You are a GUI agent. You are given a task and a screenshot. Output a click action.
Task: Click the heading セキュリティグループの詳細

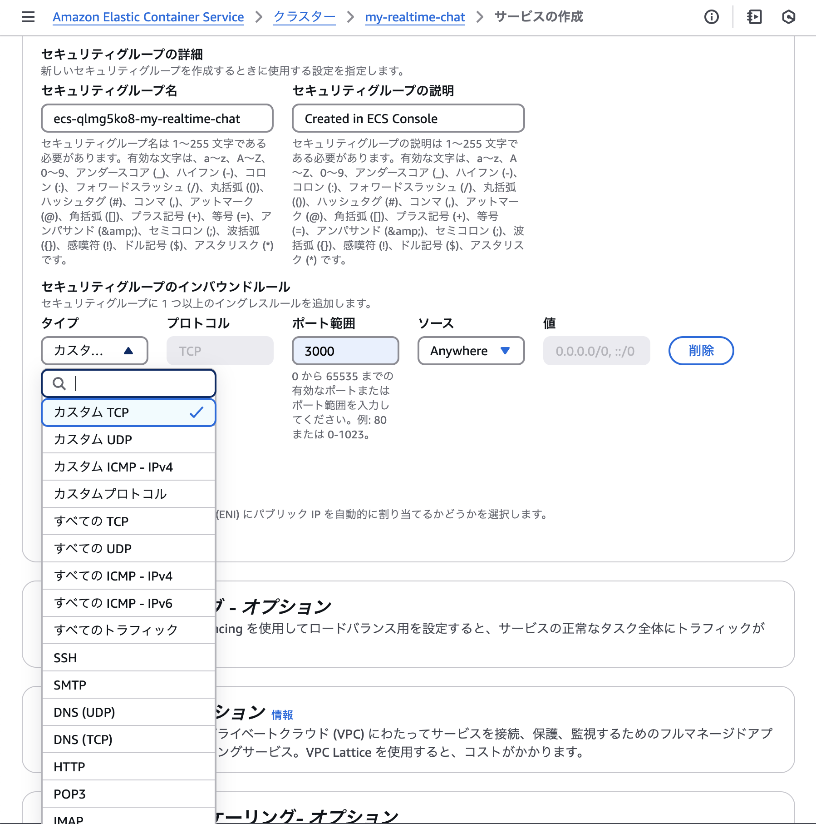point(122,55)
